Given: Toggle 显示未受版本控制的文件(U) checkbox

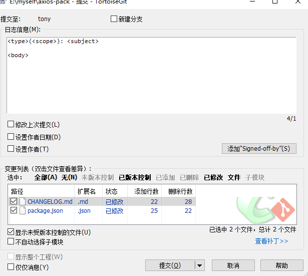Looking at the screenshot, I should click(11, 232).
